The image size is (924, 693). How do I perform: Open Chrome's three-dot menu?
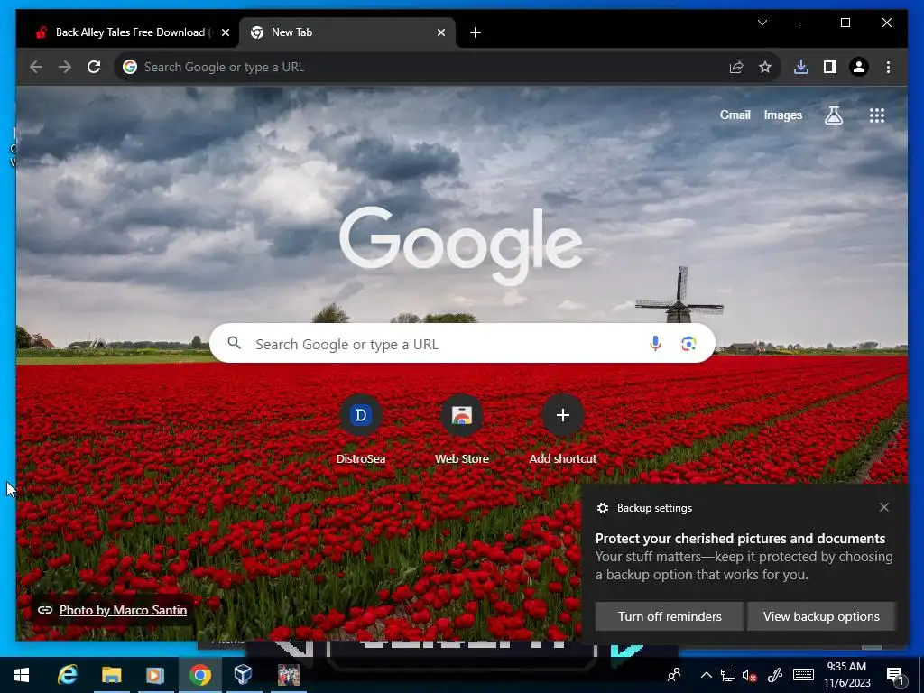[888, 67]
